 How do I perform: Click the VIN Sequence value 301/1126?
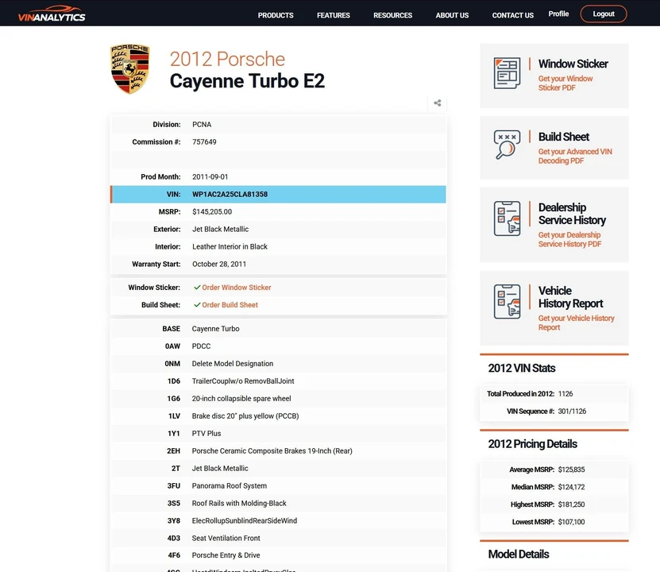click(x=572, y=412)
